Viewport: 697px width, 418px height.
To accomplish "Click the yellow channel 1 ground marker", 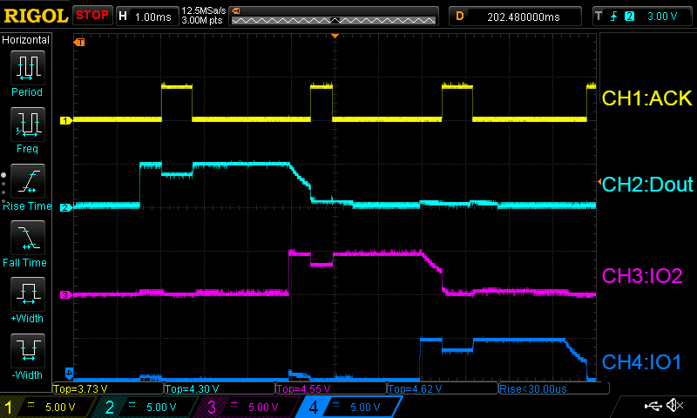I will click(66, 120).
